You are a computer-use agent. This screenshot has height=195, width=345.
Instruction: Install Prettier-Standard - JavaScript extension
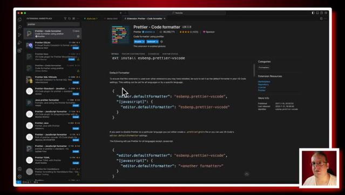[x=76, y=94]
